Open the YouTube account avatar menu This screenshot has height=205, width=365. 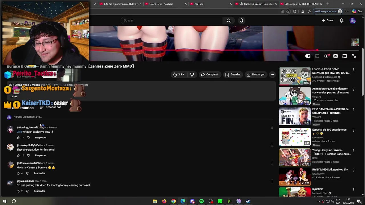click(x=353, y=20)
